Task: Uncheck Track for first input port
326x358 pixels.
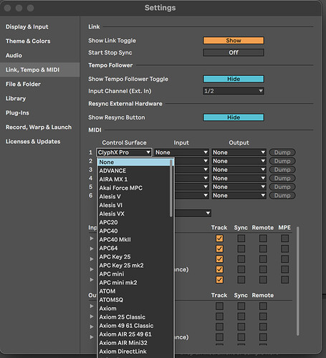Action: 219,238
